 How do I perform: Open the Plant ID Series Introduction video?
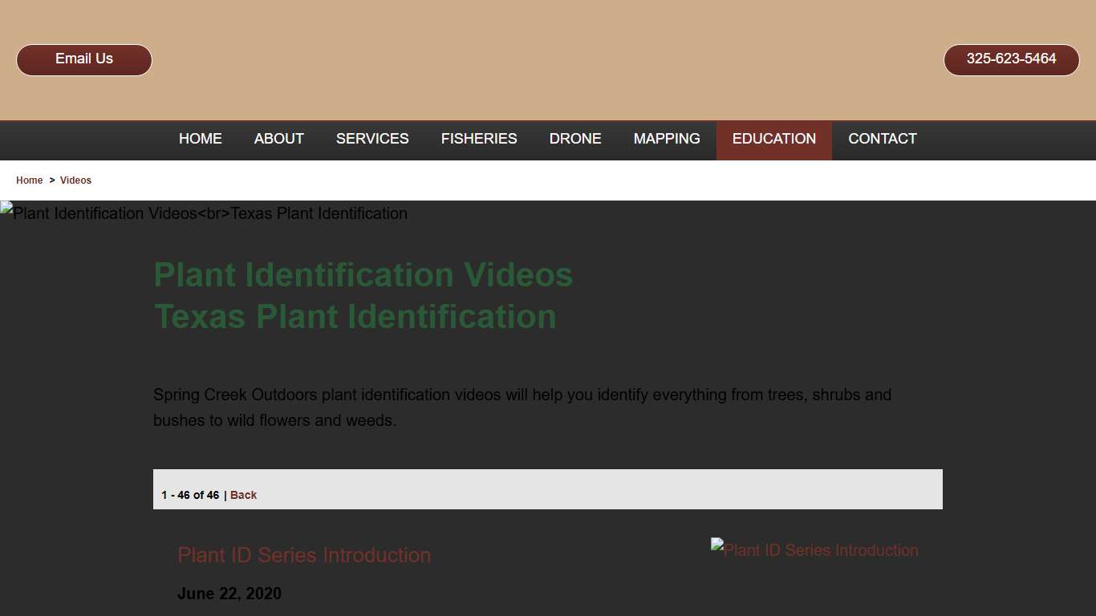pyautogui.click(x=303, y=555)
